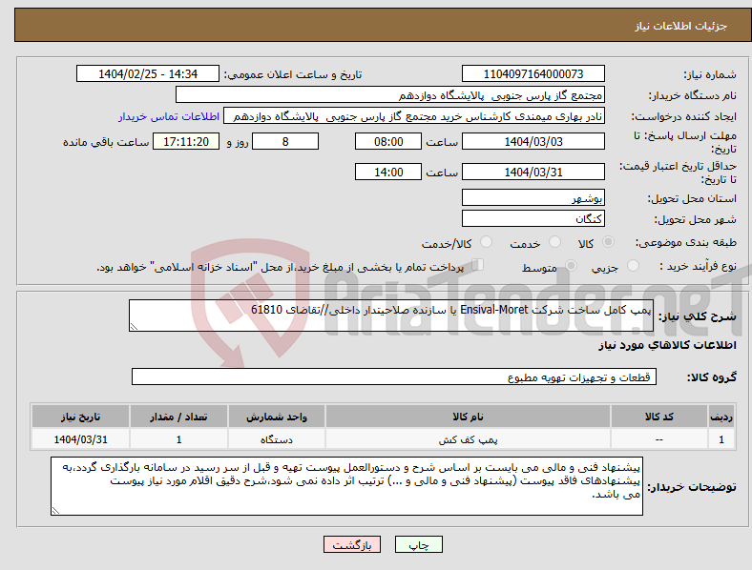The height and width of the screenshot is (570, 752).
Task: Toggle the Islamic treasury payment checkbox
Action: [478, 265]
